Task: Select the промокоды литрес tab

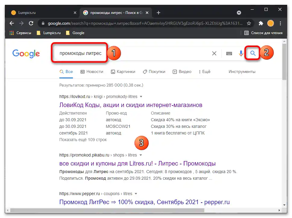Action: coord(115,13)
